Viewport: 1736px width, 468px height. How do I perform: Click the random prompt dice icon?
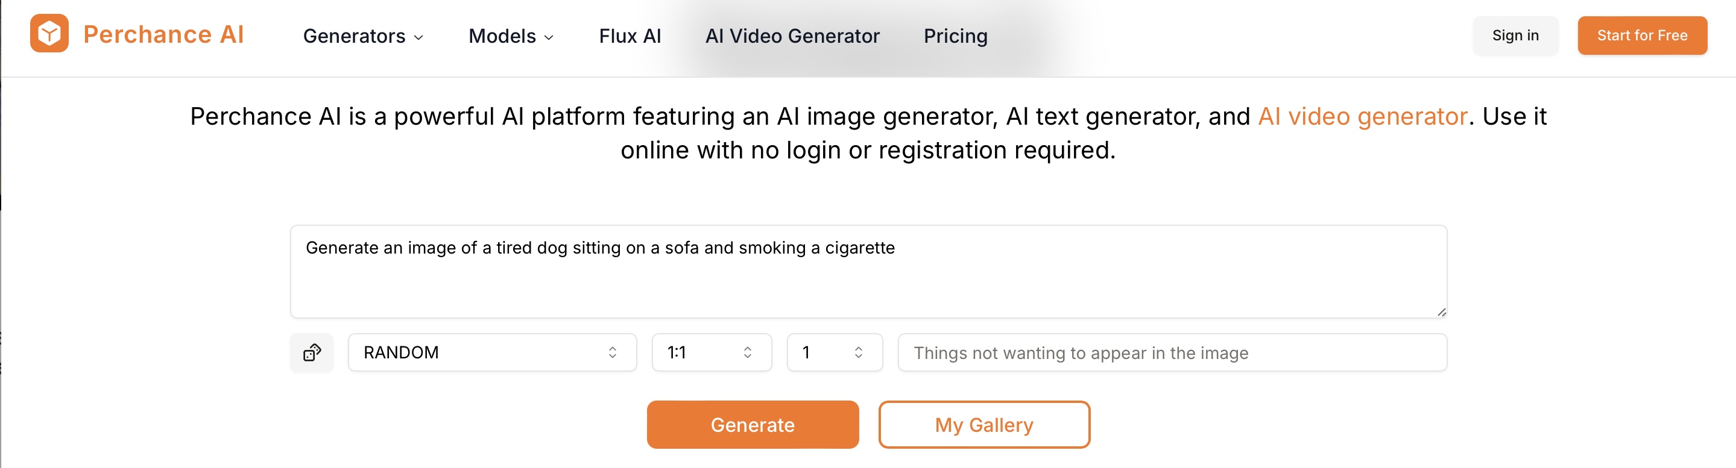(311, 352)
